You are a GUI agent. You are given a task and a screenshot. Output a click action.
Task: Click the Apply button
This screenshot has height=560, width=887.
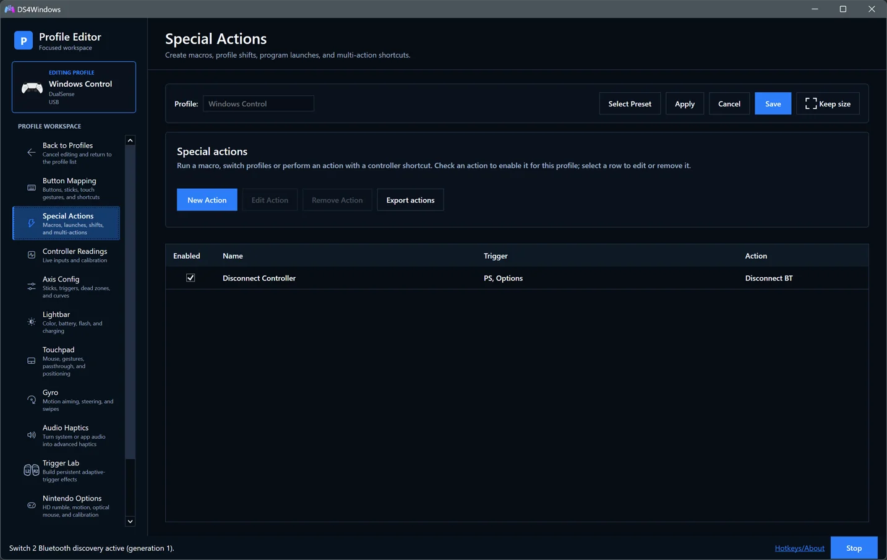(x=685, y=104)
